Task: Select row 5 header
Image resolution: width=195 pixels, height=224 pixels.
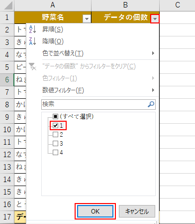Action: click(x=7, y=67)
